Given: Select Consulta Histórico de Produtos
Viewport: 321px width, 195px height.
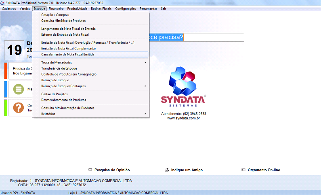Looking at the screenshot, I should coord(90,21).
